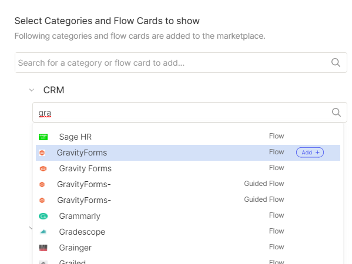
Task: Click icon of second GravityForms- Guided Flow
Action: pos(42,200)
